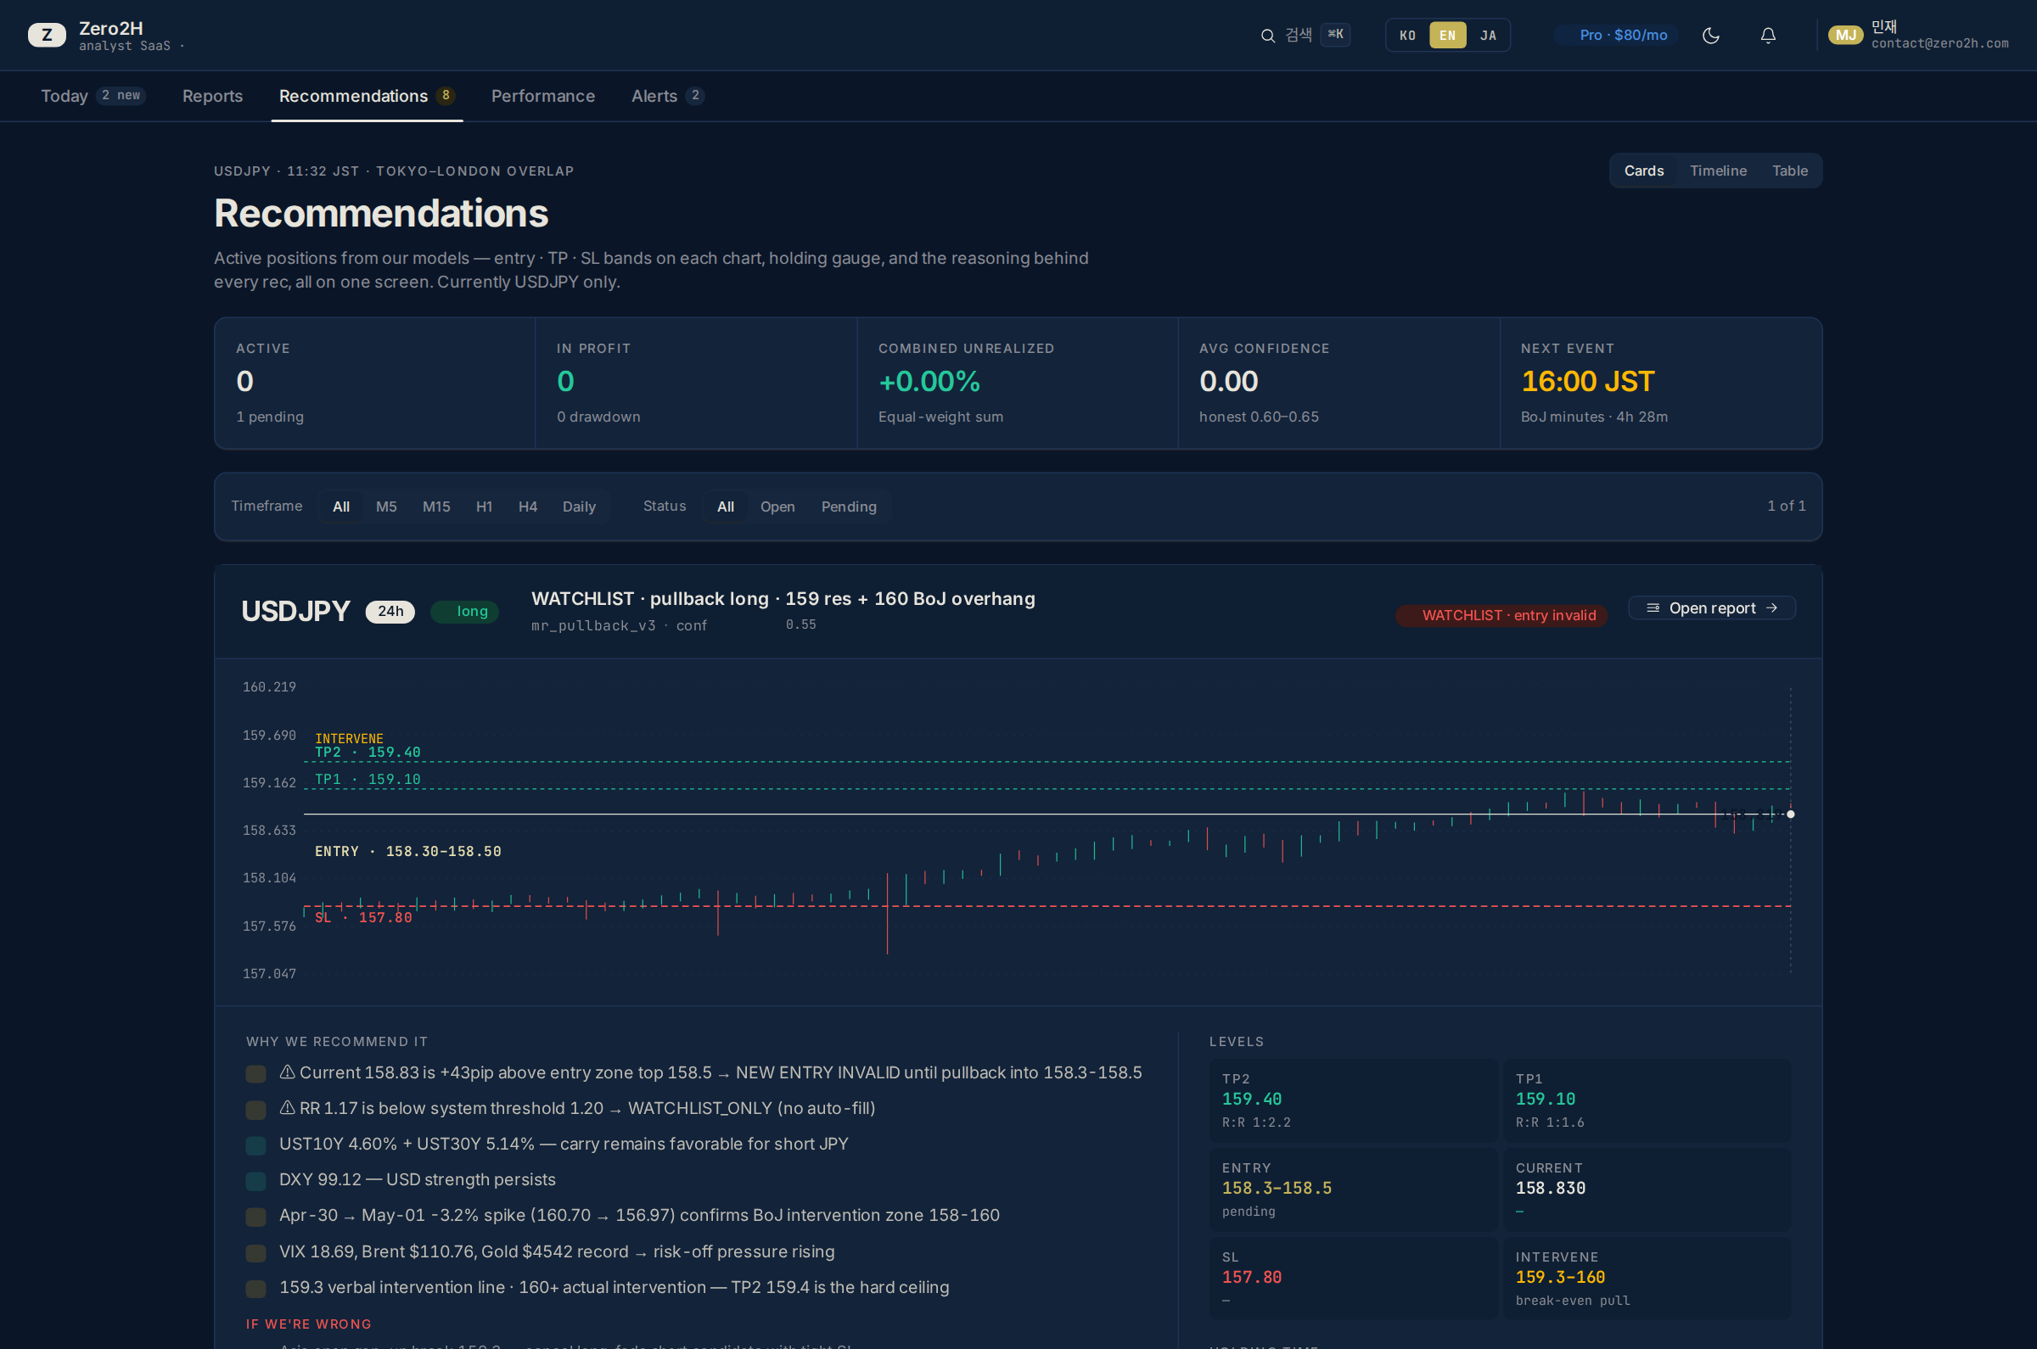
Task: Click the USDJPY card title
Action: (295, 611)
